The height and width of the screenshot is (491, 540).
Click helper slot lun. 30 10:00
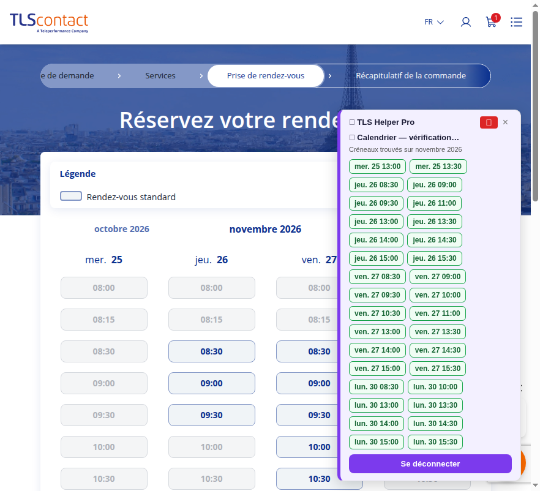435,387
